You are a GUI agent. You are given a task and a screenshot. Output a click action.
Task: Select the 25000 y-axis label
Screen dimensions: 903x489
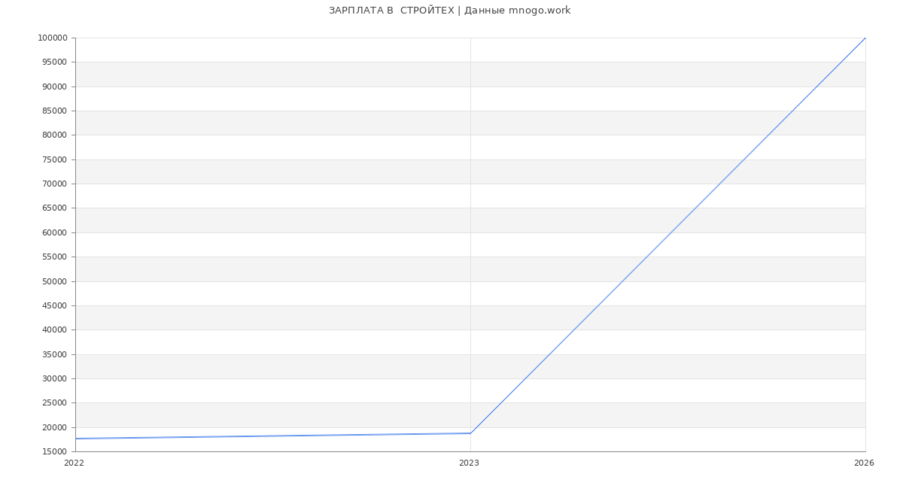click(x=54, y=403)
